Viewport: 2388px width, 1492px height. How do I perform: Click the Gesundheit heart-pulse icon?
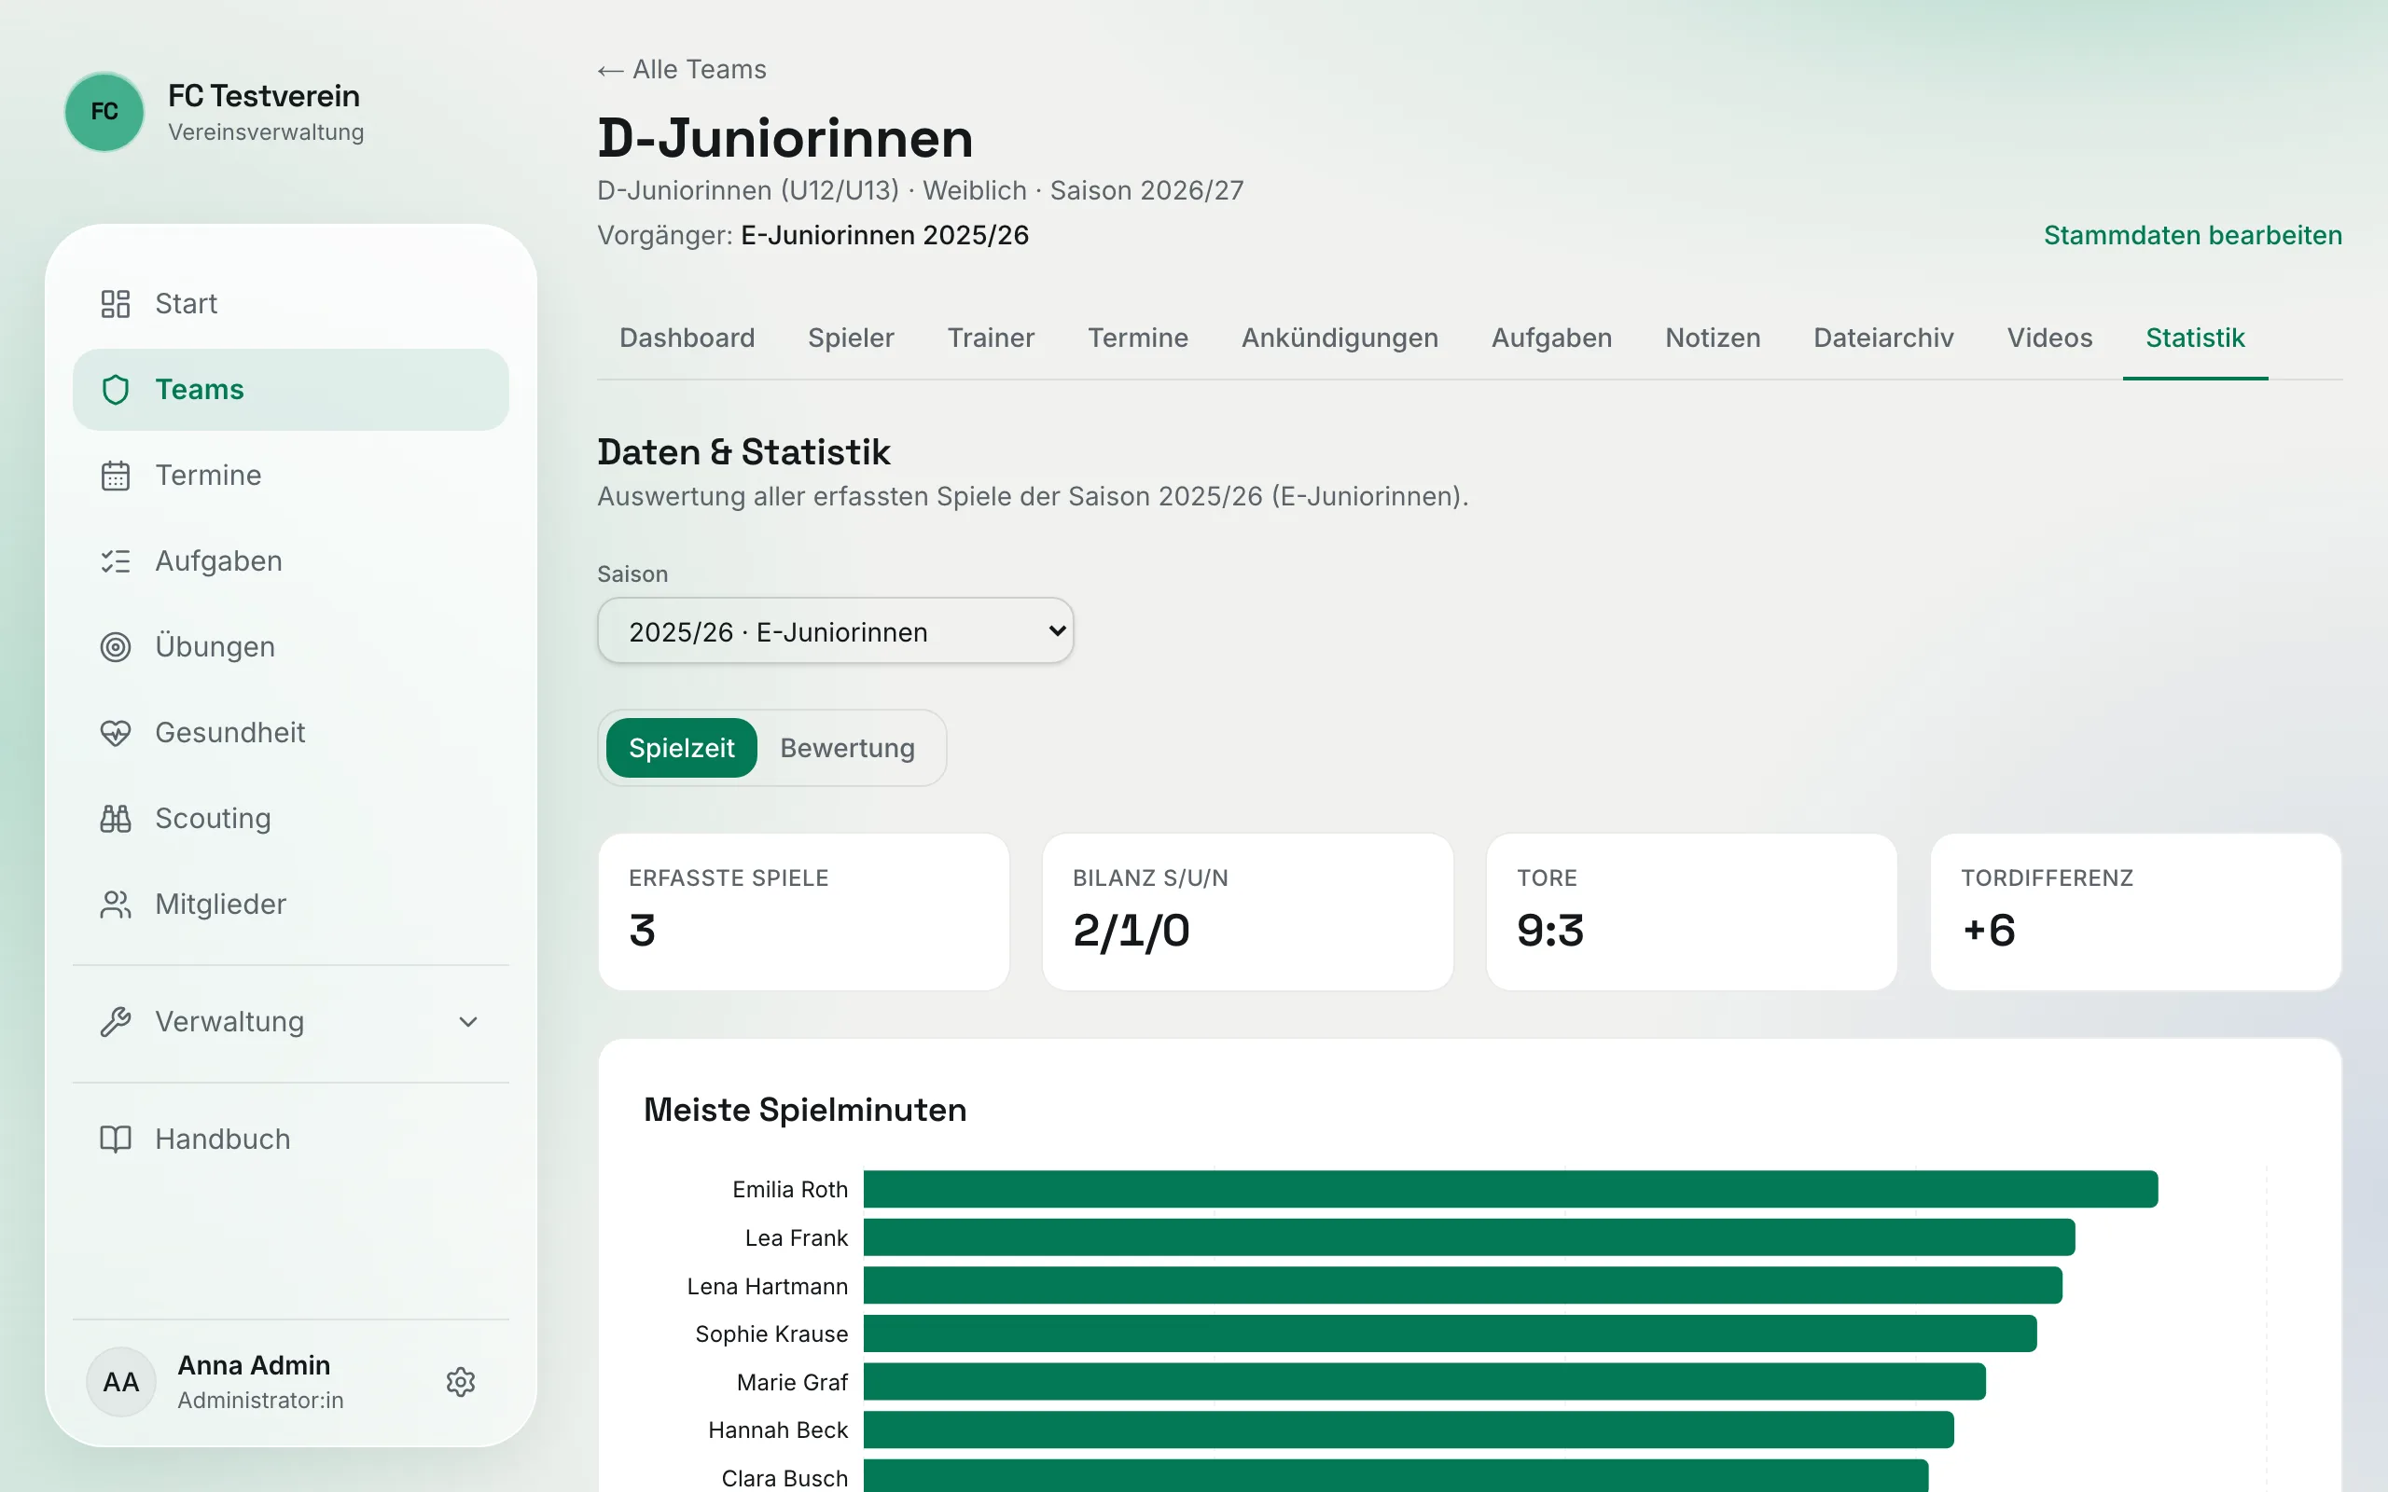point(116,733)
